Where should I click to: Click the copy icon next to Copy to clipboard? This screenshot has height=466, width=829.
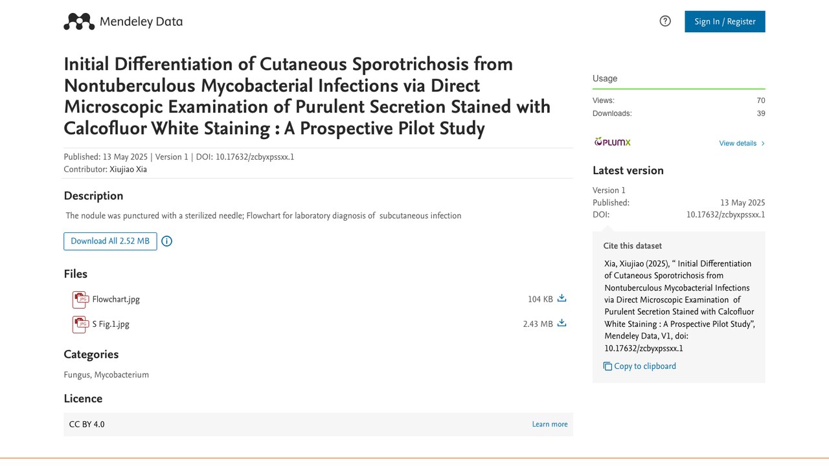[608, 366]
